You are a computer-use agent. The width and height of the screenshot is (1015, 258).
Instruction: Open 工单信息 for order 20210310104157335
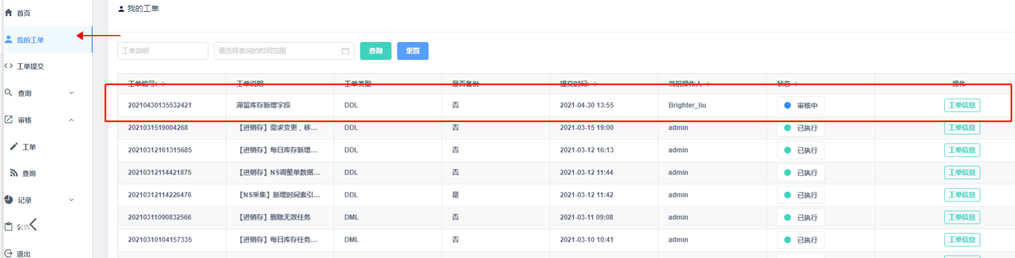click(962, 240)
